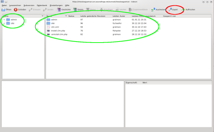Click the Auschecken checkout icon
Screen dimensions: 214x132
point(153,10)
